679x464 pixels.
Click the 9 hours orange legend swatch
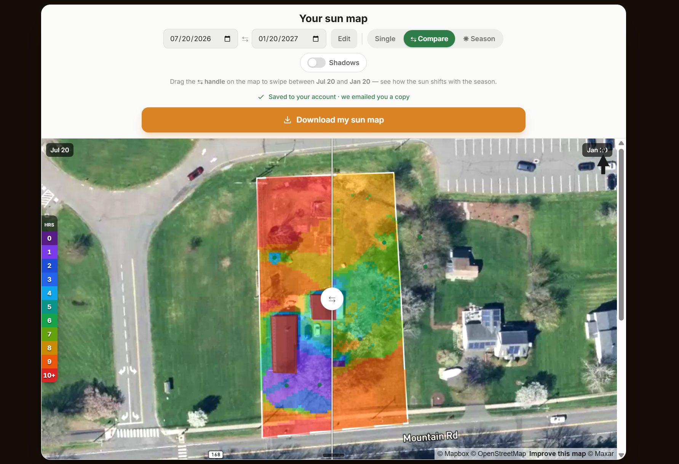click(x=50, y=362)
